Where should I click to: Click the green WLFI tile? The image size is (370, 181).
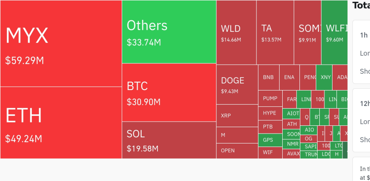(x=334, y=32)
